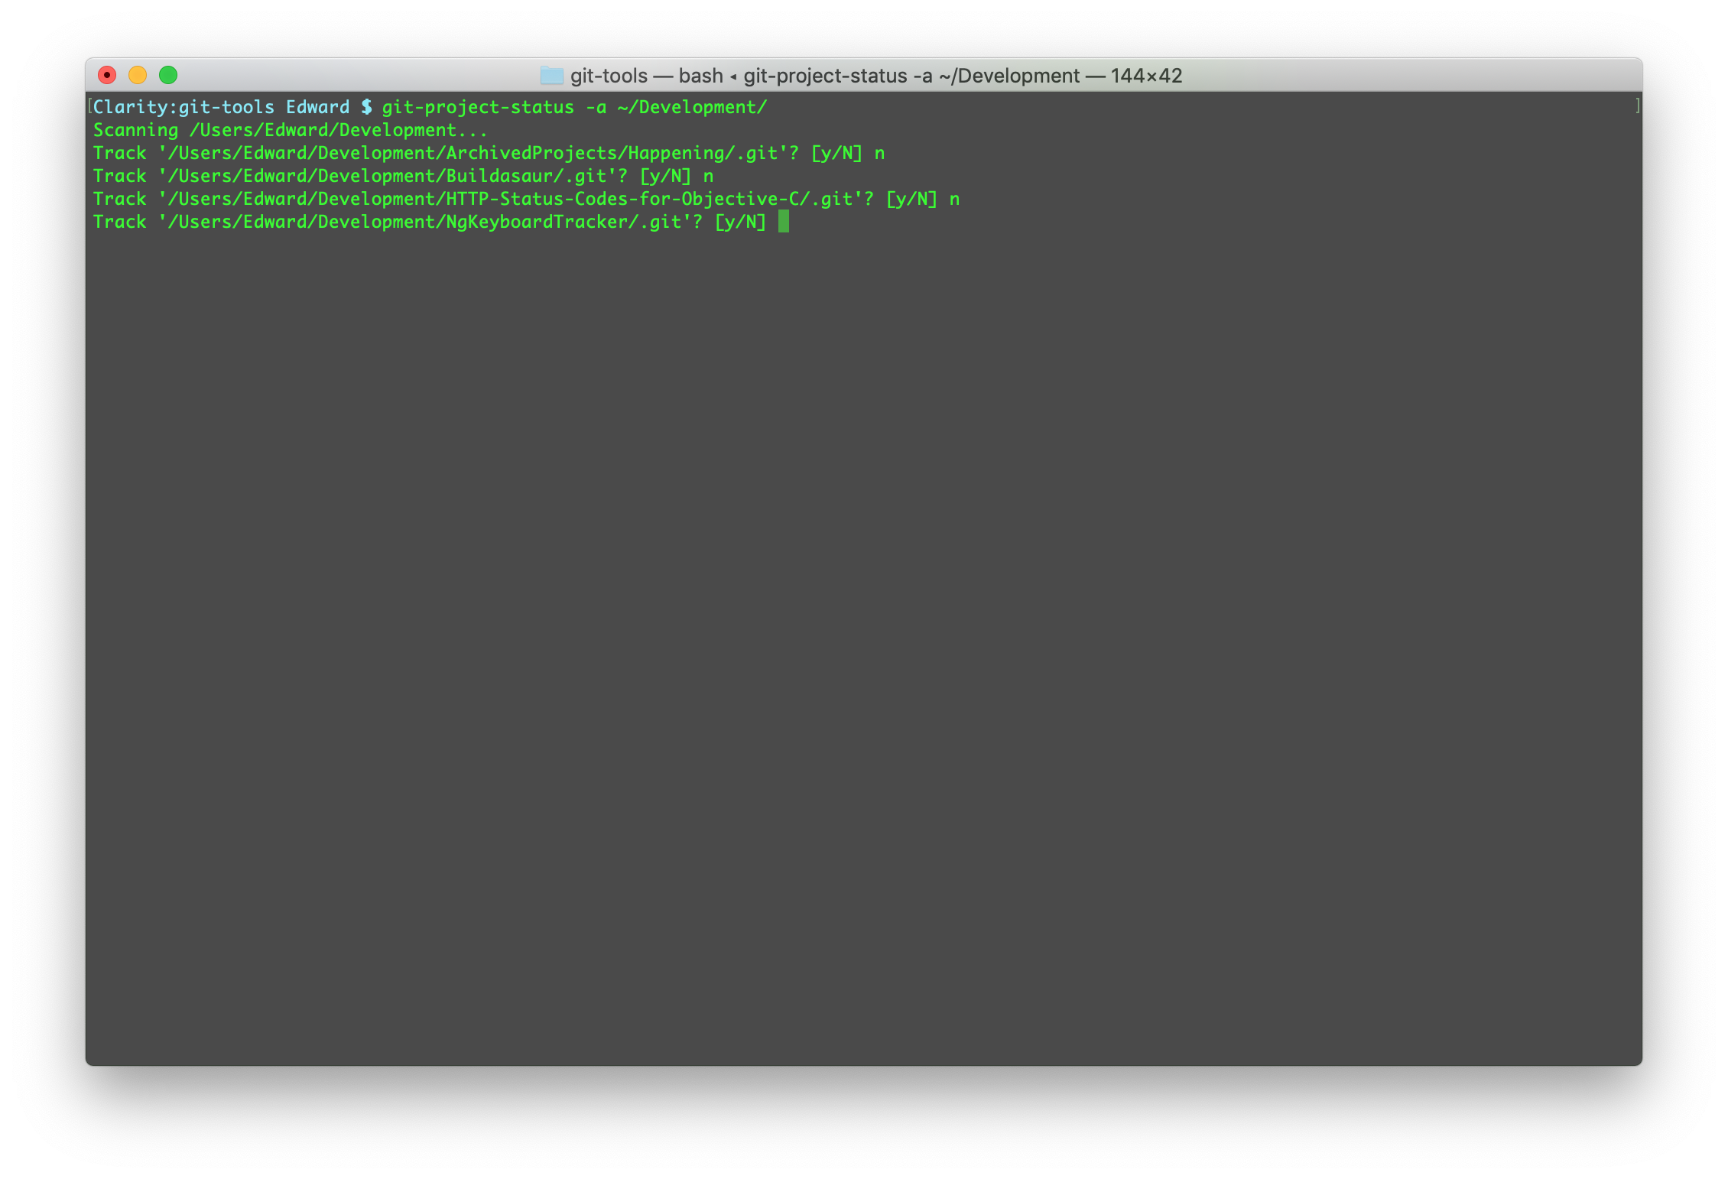The height and width of the screenshot is (1179, 1728).
Task: Click the folder proxy icon in title bar
Action: 551,76
